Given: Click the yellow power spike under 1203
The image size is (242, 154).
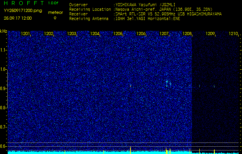Looking at the screenshot, I should [x=65, y=152].
